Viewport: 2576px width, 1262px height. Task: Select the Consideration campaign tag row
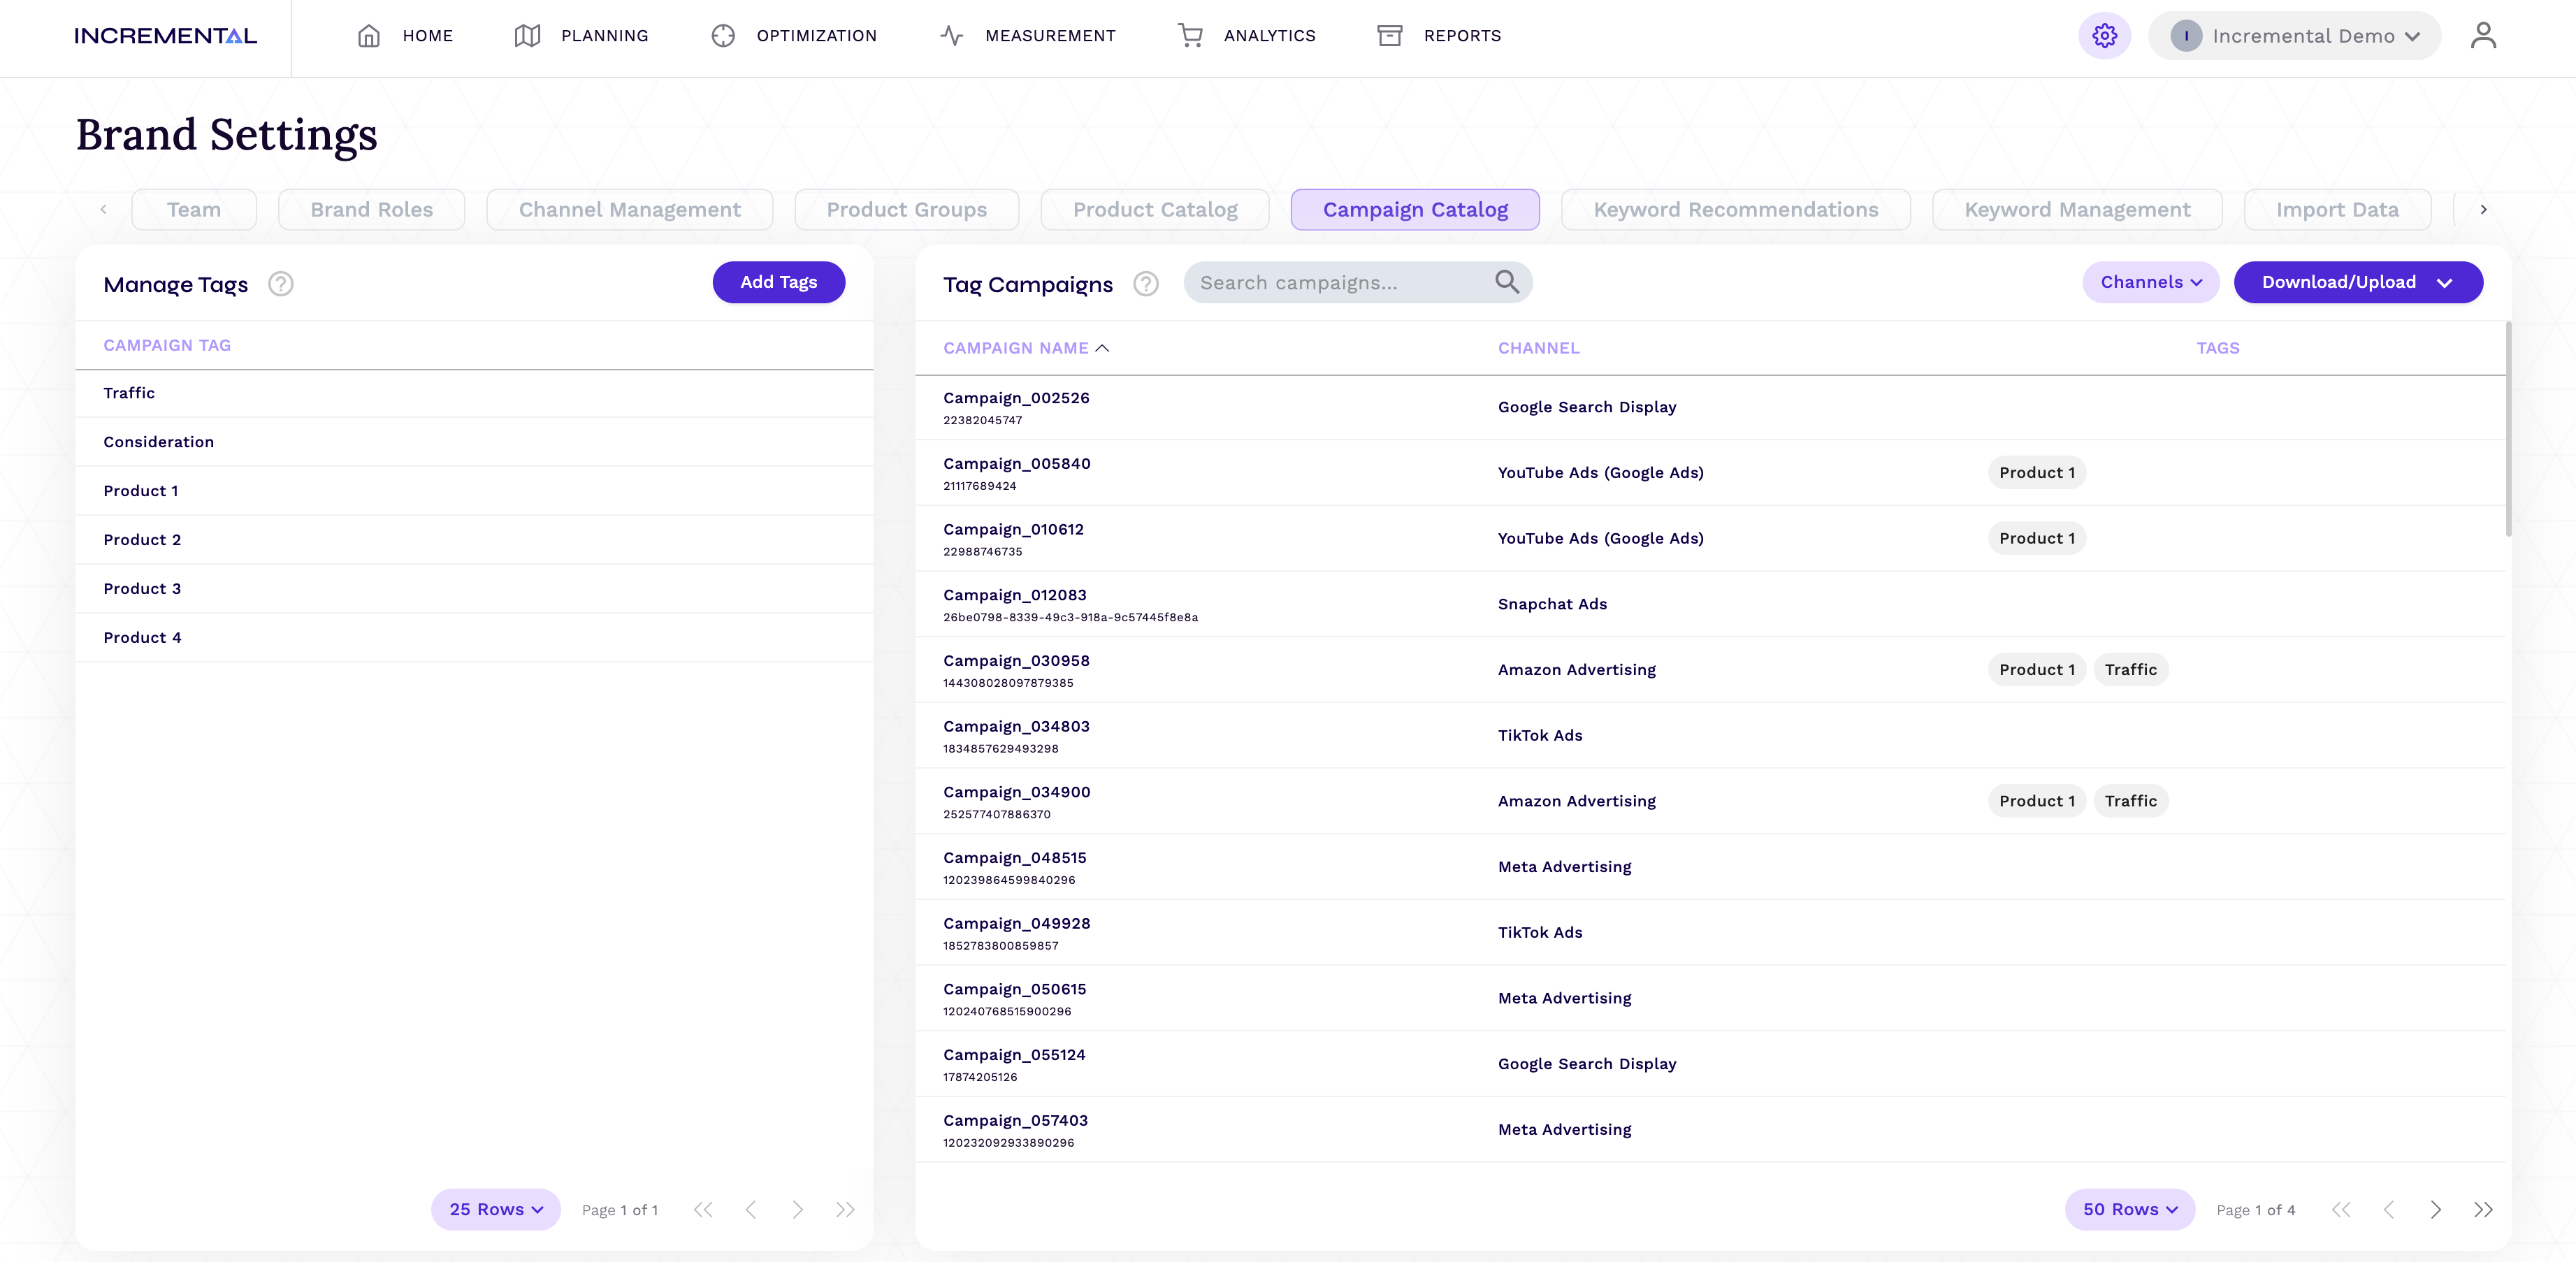click(474, 442)
